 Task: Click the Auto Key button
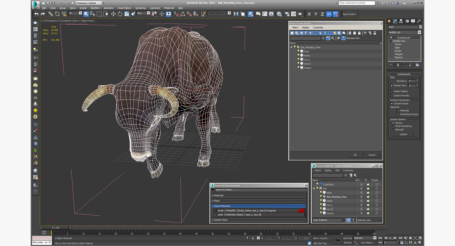[347, 238]
